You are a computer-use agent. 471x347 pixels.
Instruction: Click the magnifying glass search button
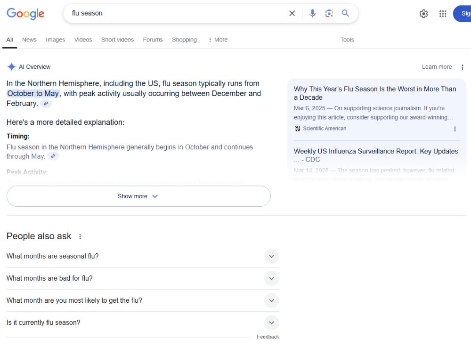coord(345,13)
